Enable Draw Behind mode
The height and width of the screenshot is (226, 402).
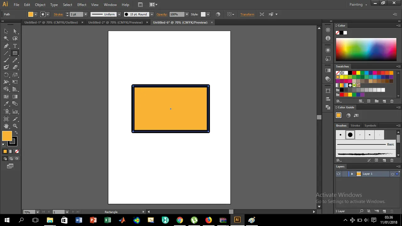[x=11, y=159]
